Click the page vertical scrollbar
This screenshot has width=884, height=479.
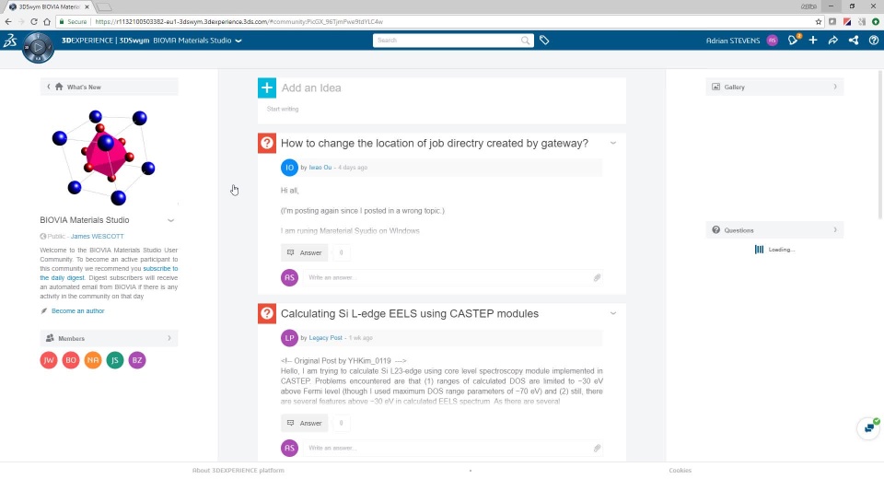(880, 145)
